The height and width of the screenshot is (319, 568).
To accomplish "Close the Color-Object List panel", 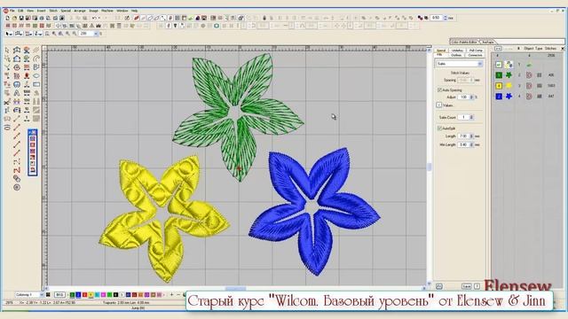I will pyautogui.click(x=563, y=49).
